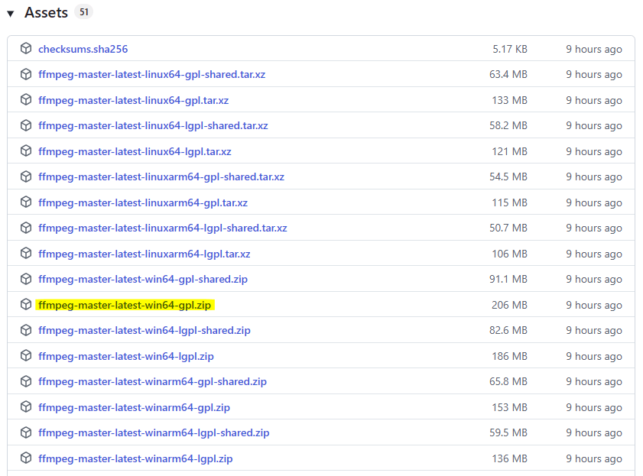Click package icon next to linux64-gpl-shared.tar.xz
Screen dimensions: 643x476
(26, 74)
